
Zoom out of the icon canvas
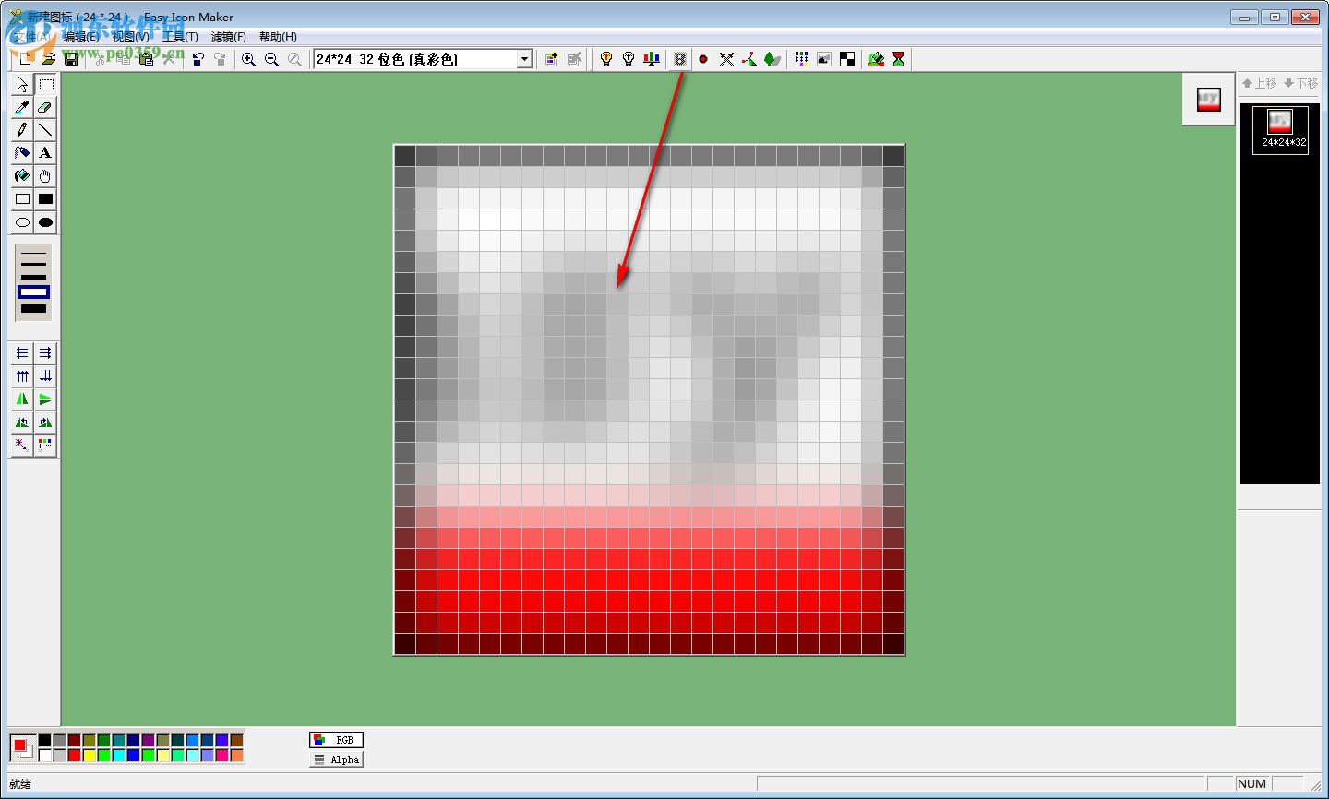click(x=271, y=59)
